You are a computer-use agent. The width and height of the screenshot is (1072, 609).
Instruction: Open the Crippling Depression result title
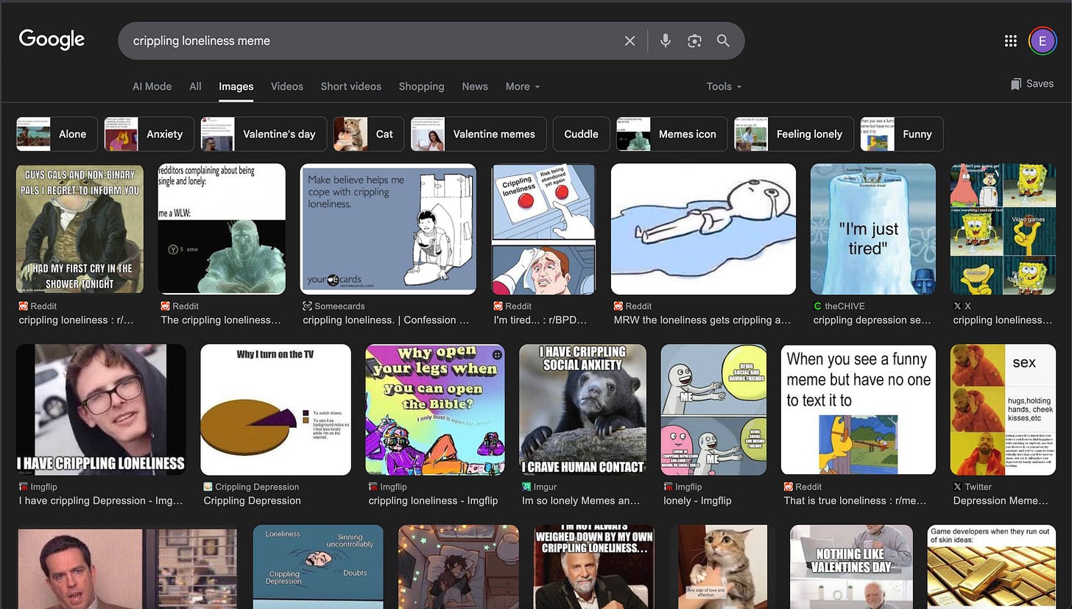(252, 501)
